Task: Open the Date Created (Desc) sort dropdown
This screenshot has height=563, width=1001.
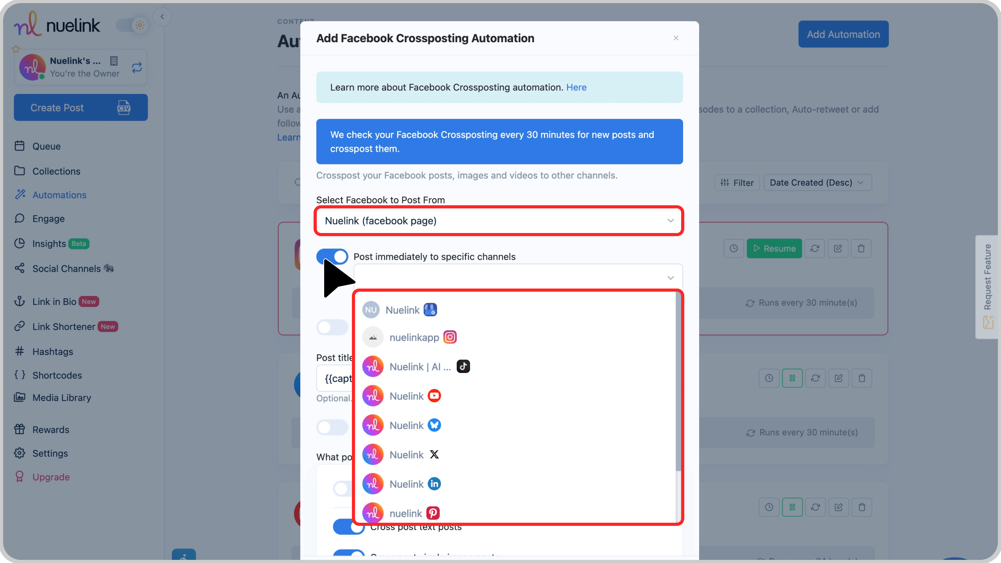Action: pos(817,182)
